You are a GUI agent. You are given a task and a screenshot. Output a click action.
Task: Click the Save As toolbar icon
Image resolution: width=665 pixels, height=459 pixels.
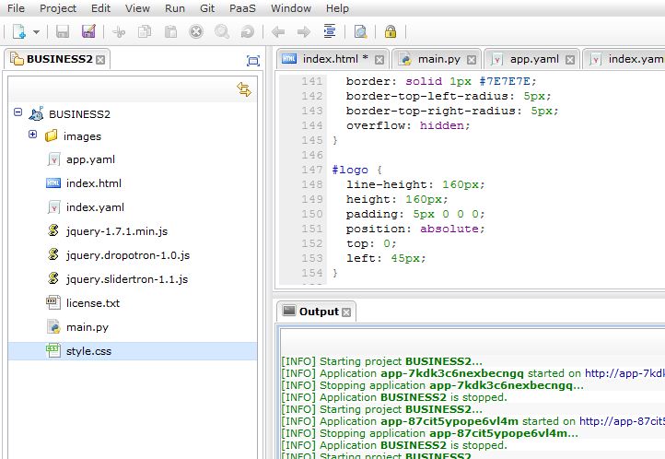tap(88, 31)
